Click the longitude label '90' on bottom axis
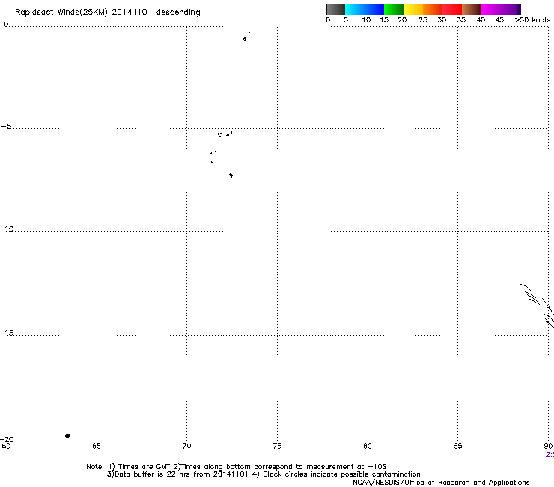This screenshot has width=554, height=487. click(548, 446)
